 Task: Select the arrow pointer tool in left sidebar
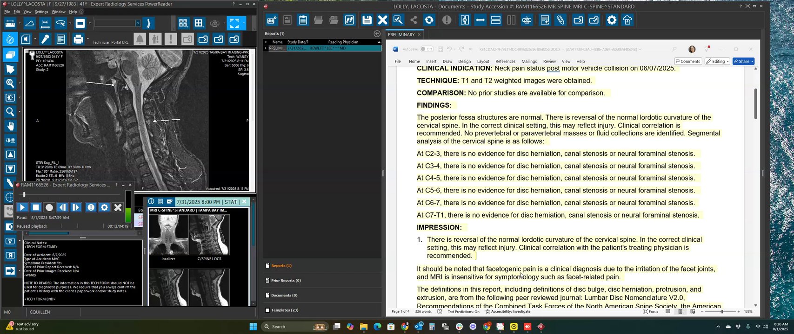10,69
